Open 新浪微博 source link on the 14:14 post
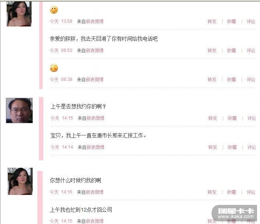This screenshot has width=260, height=224. point(95,147)
